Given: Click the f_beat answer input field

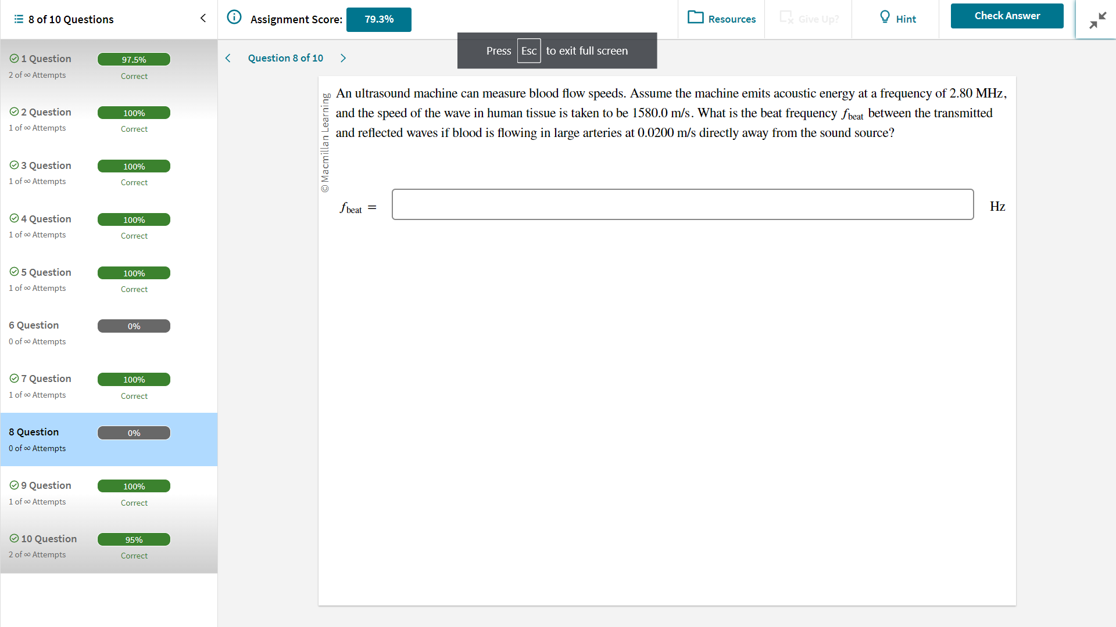Looking at the screenshot, I should 682,204.
